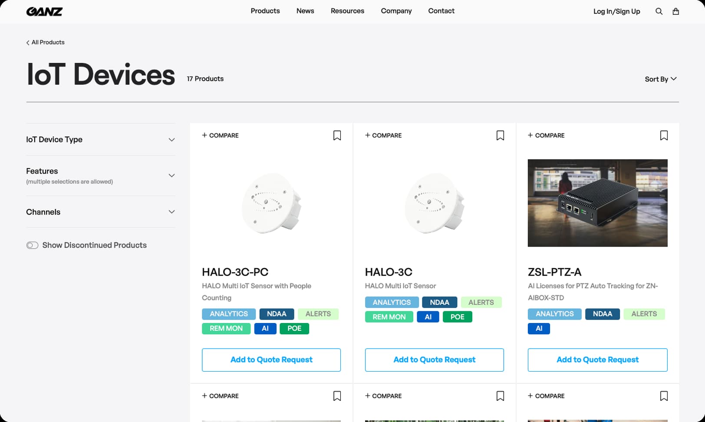This screenshot has width=705, height=422.
Task: Click NDAA tag on HALO-3C-PC
Action: click(x=277, y=314)
